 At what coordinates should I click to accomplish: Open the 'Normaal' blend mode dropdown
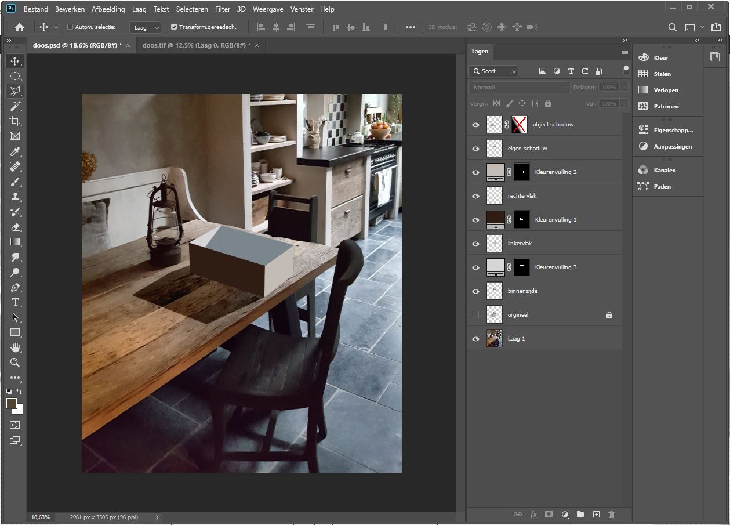pos(519,88)
